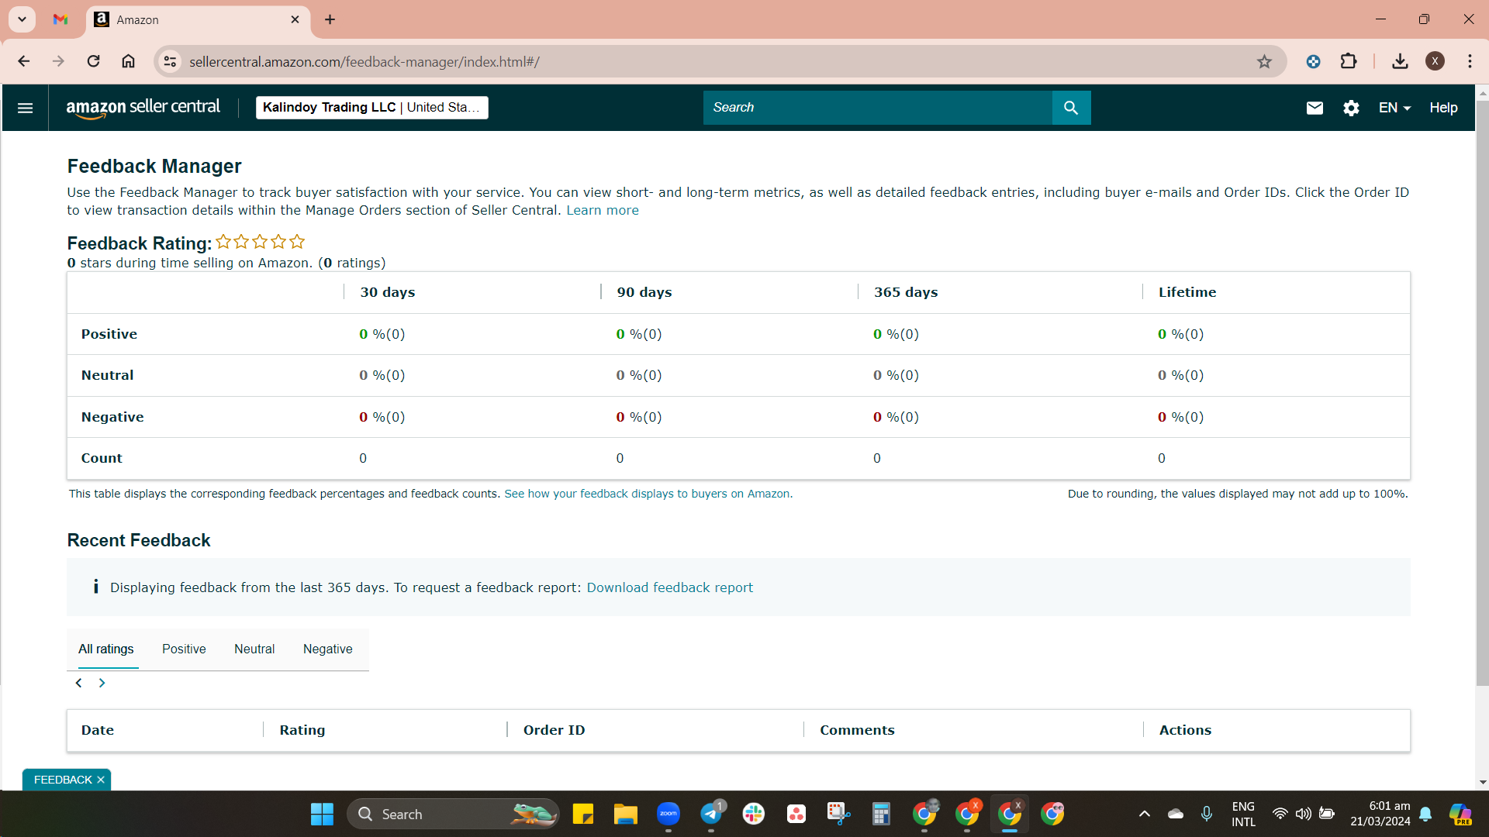Open Snipping Tool from taskbar
The height and width of the screenshot is (837, 1489).
click(x=838, y=815)
